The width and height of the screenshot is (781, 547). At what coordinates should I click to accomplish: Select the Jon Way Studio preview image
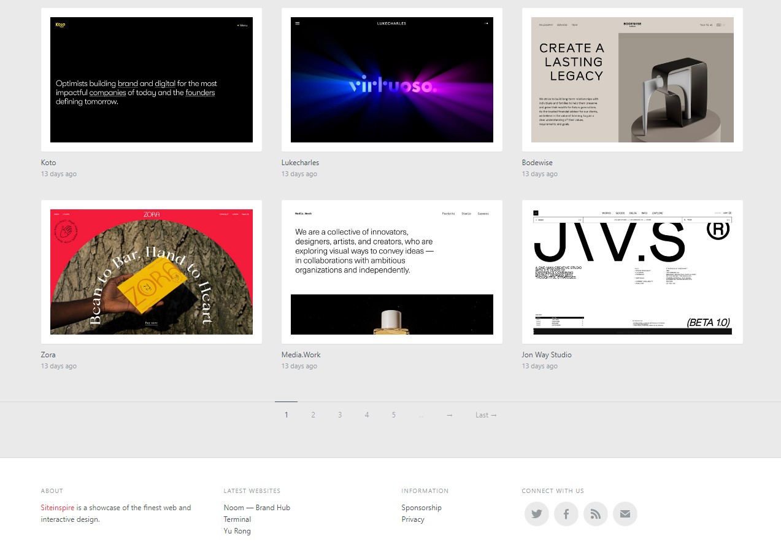tap(632, 271)
